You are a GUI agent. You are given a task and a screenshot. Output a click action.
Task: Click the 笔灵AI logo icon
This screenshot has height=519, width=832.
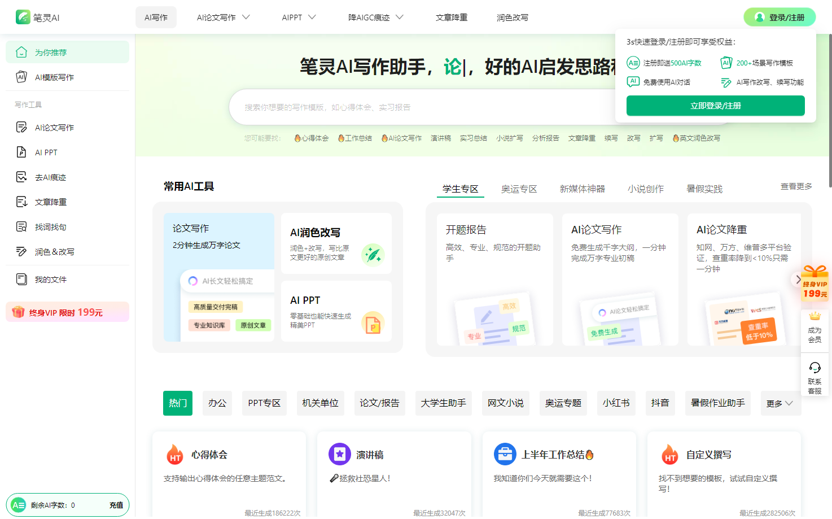click(23, 18)
